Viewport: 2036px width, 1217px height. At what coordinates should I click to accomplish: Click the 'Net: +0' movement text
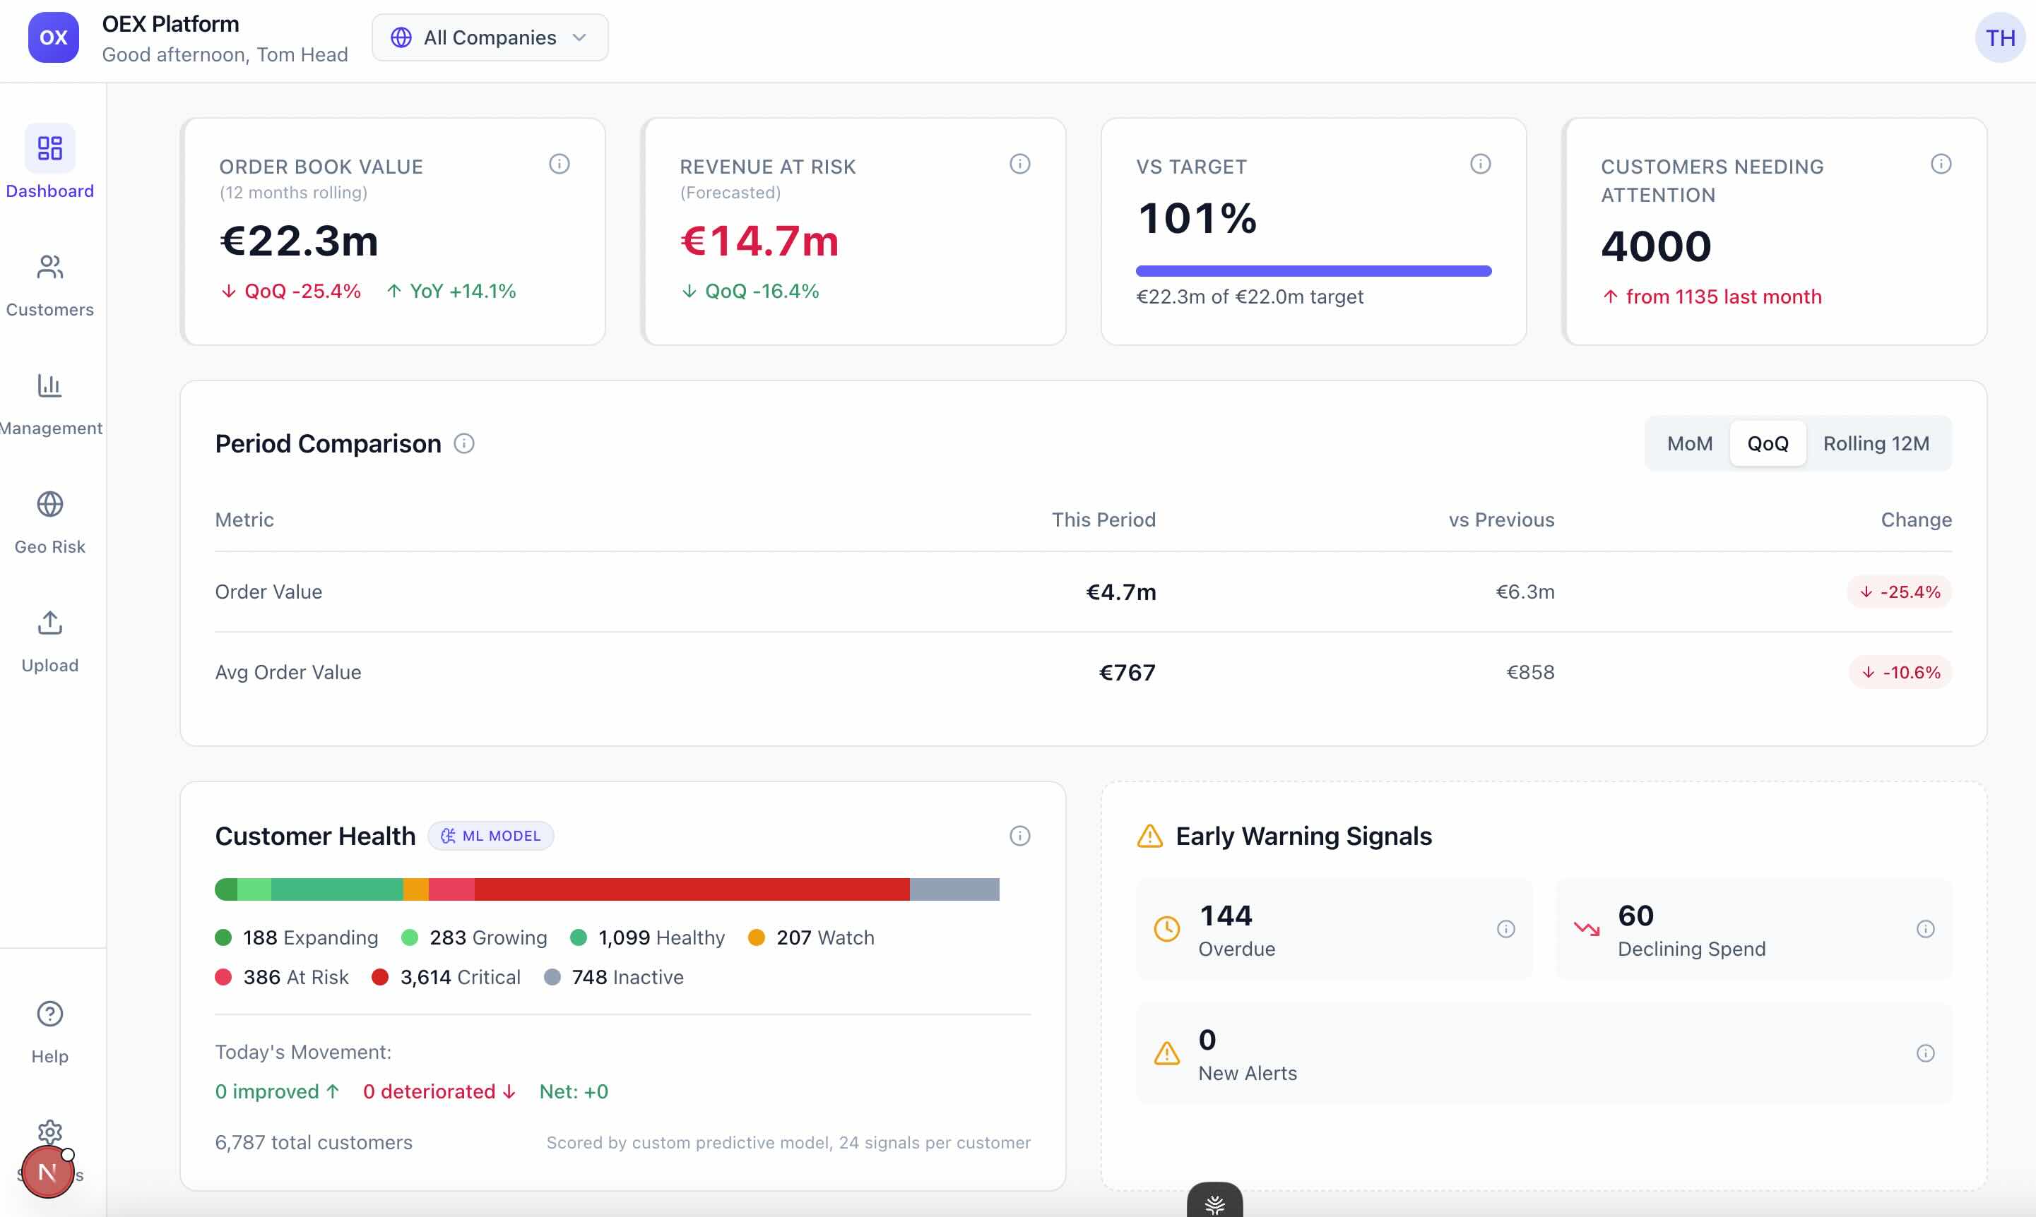[574, 1091]
